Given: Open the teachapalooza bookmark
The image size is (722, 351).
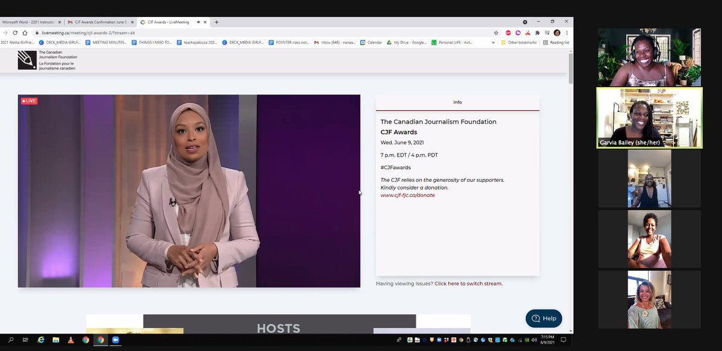Looking at the screenshot, I should pos(198,43).
